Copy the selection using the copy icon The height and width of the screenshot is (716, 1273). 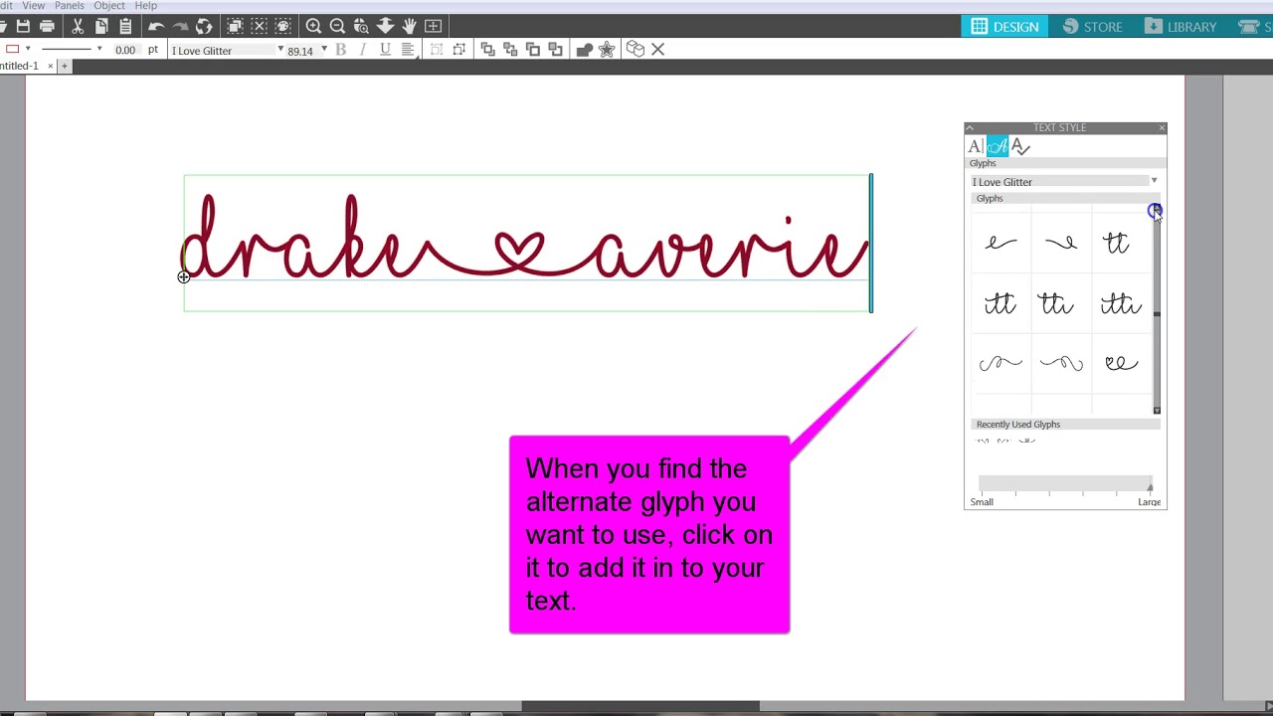tap(101, 26)
